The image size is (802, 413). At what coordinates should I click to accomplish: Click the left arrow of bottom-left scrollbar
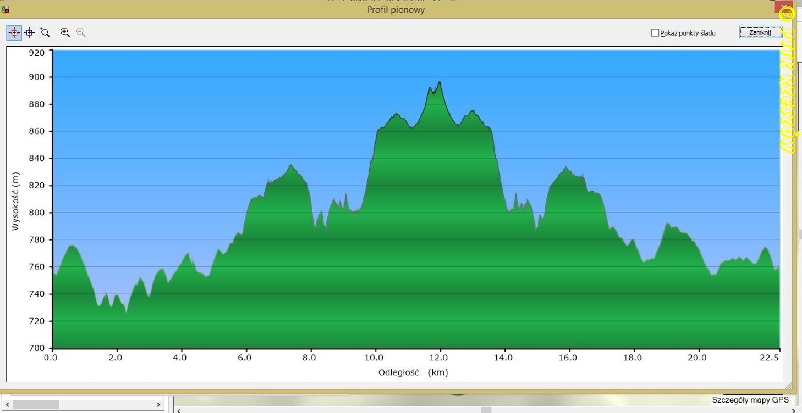[7, 404]
